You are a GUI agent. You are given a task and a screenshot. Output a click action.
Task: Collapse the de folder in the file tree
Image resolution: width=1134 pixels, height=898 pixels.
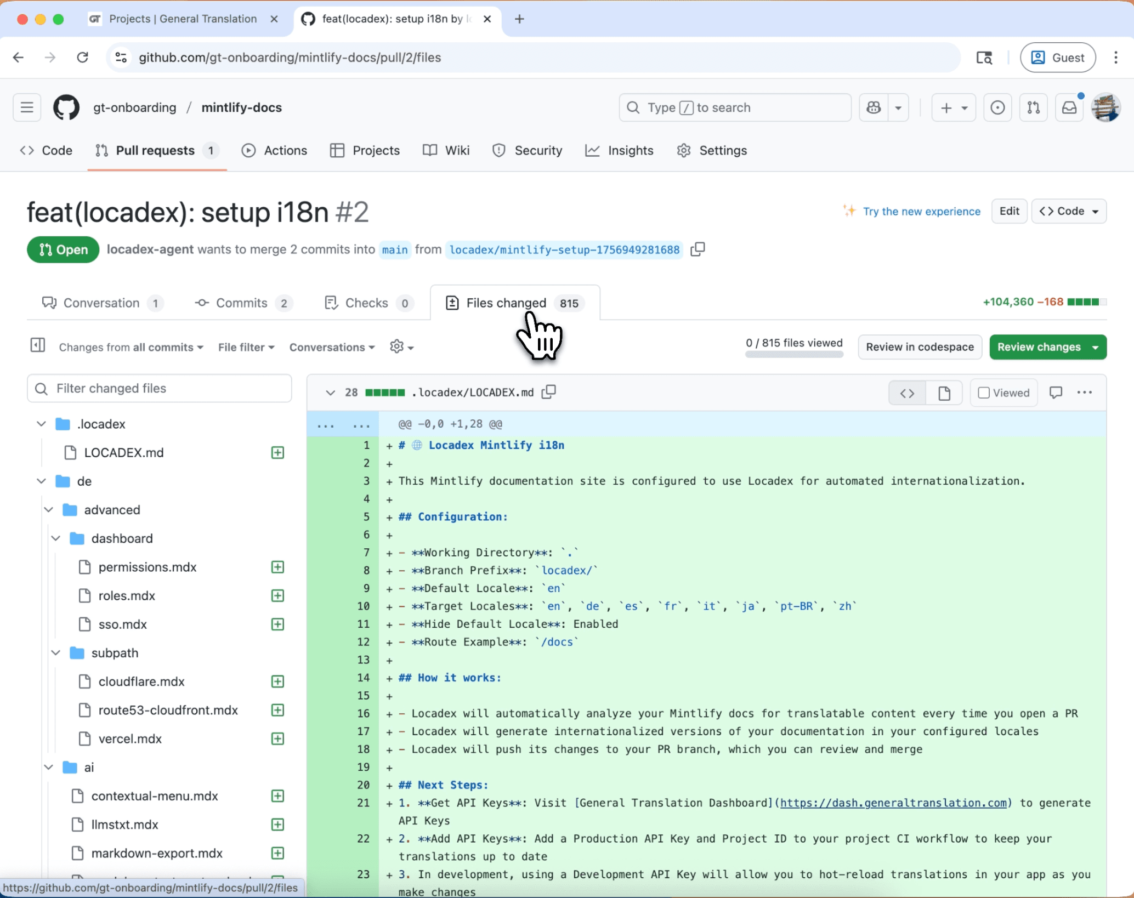[x=41, y=481]
